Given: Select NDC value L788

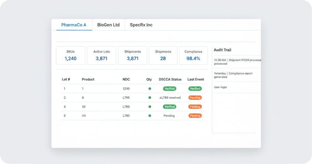Looking at the screenshot, I should 126,97.
